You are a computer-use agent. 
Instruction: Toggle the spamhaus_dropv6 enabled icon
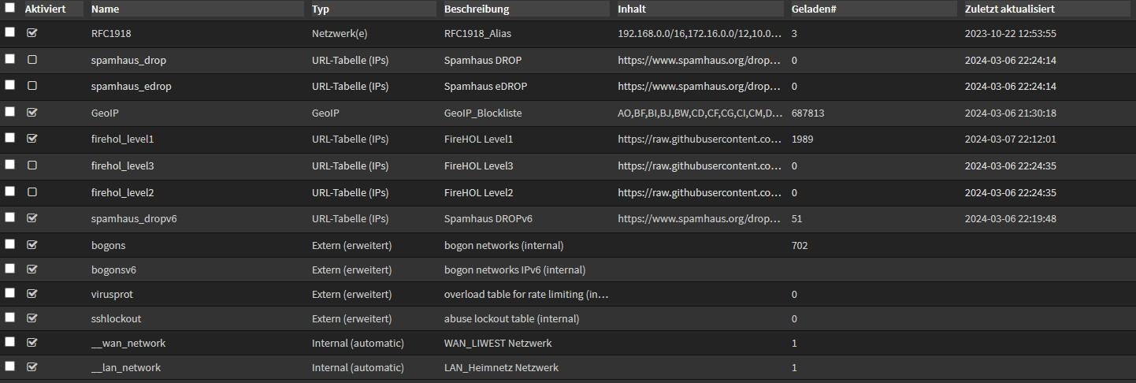[32, 218]
